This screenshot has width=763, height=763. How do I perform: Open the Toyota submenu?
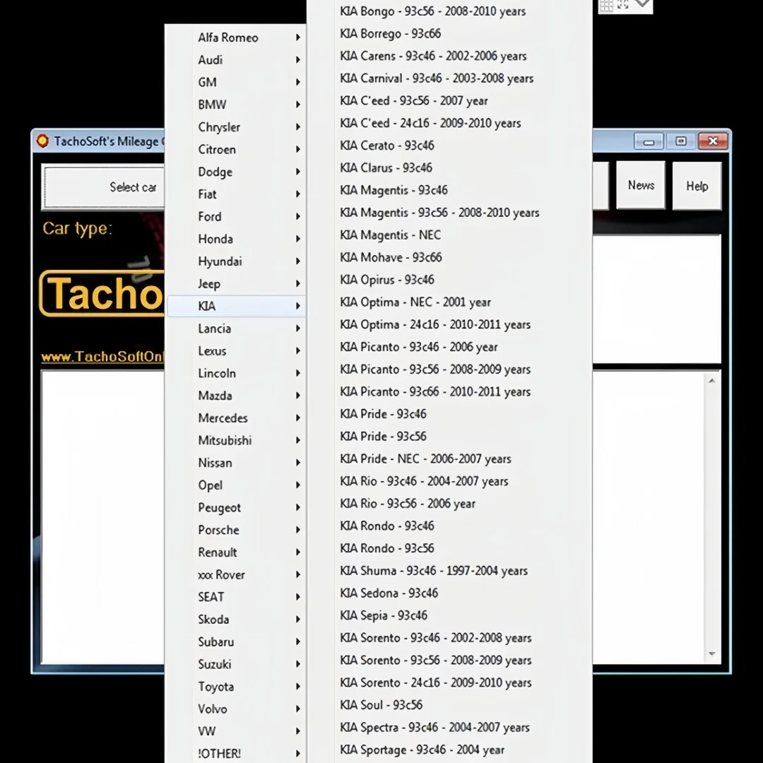236,687
